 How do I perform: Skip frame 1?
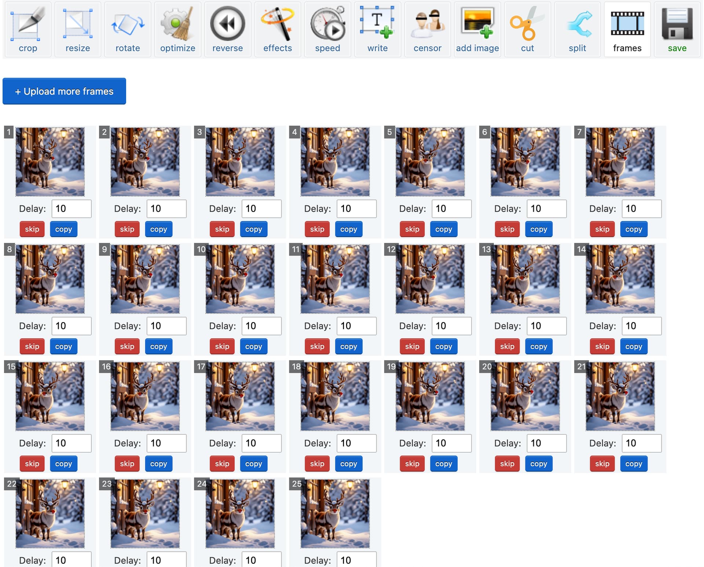coord(32,229)
